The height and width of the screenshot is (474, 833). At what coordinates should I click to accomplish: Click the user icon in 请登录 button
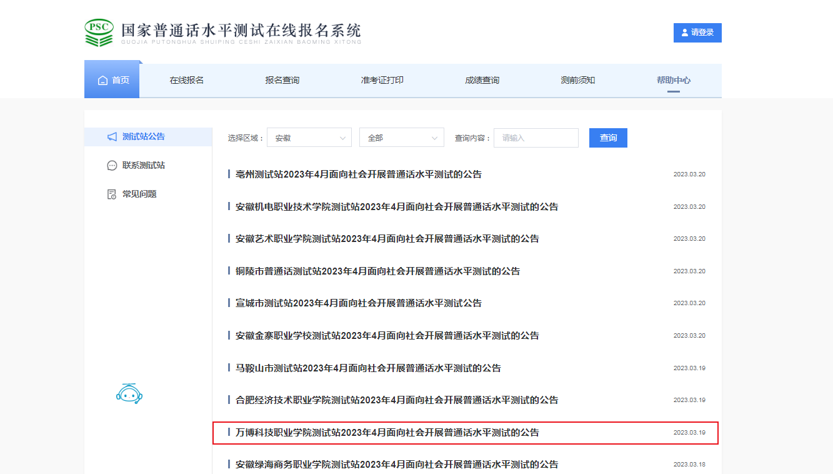tap(685, 33)
